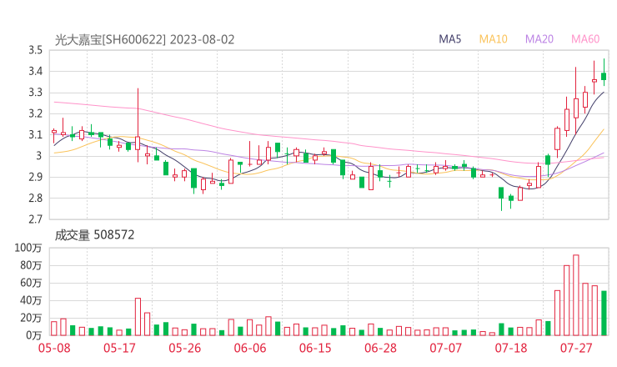Viewport: 617px width, 367px height.
Task: Click the 07-27 date axis label
Action: (x=576, y=348)
